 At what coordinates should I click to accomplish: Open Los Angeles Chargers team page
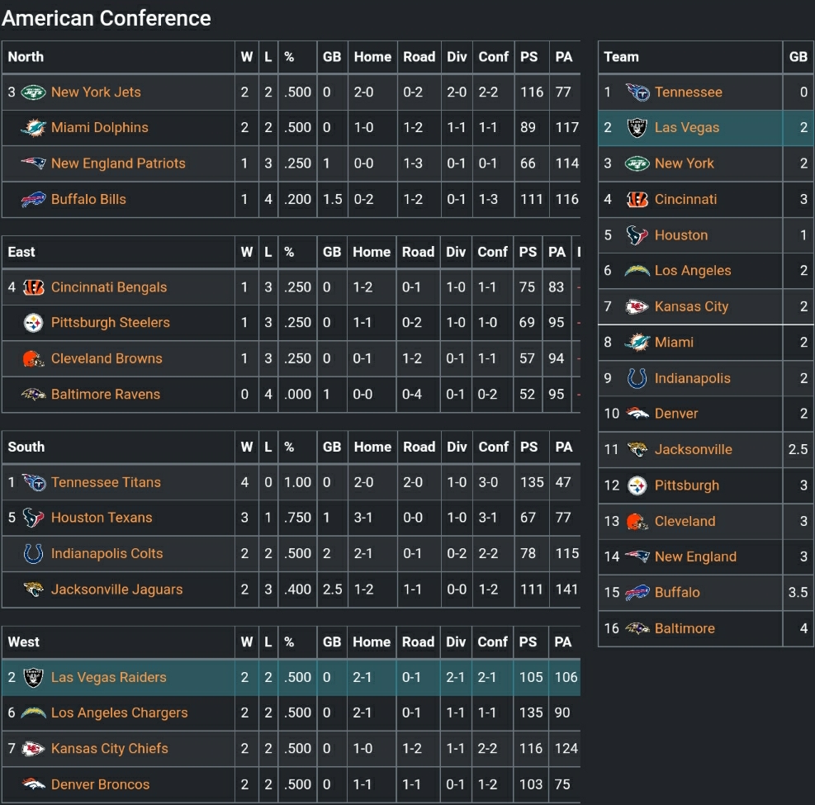tap(120, 713)
